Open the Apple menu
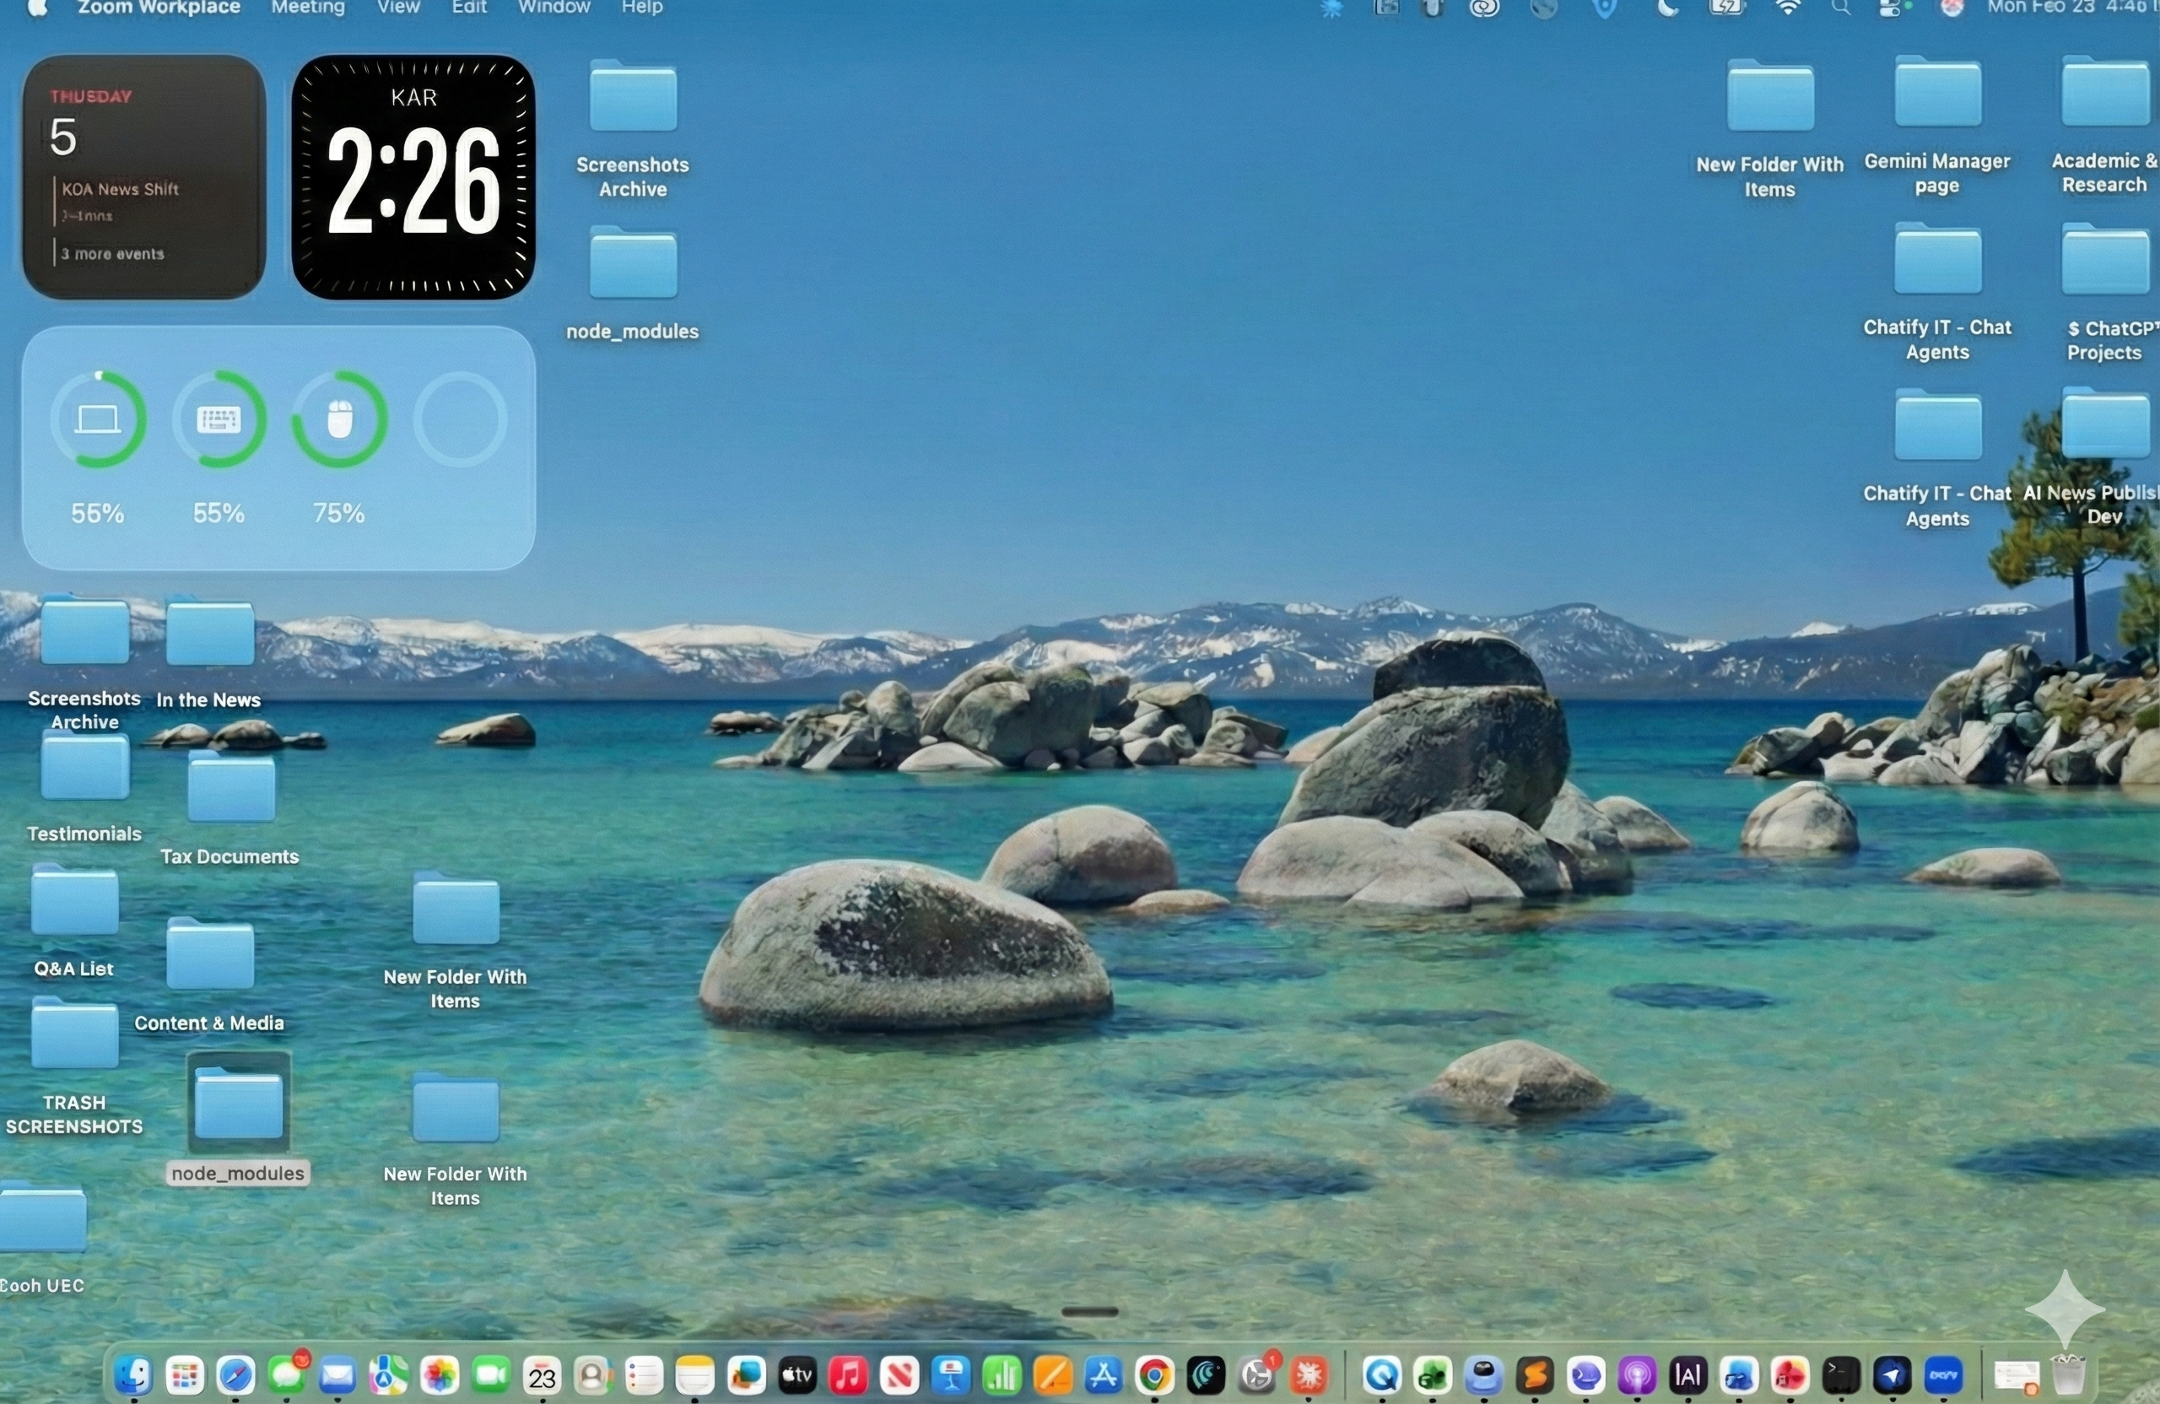This screenshot has height=1404, width=2160. click(38, 8)
